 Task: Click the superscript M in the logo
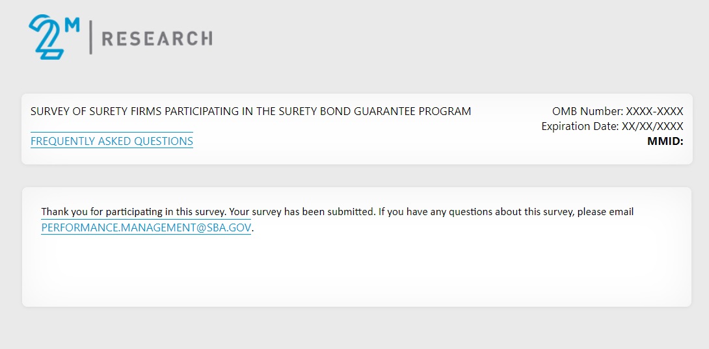coord(72,25)
